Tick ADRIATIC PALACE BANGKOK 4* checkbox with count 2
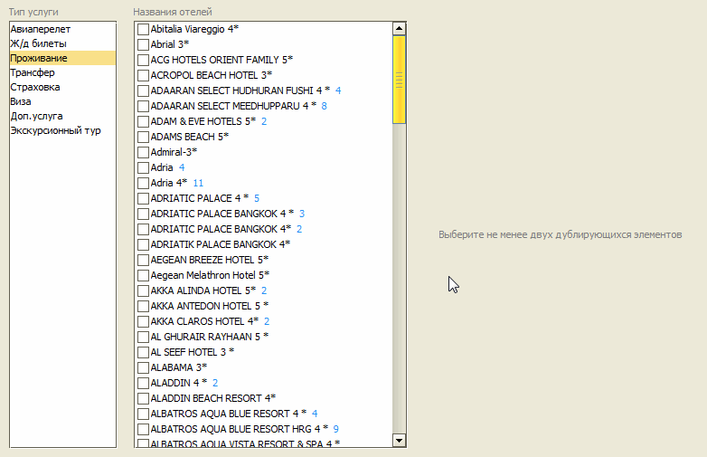 143,229
